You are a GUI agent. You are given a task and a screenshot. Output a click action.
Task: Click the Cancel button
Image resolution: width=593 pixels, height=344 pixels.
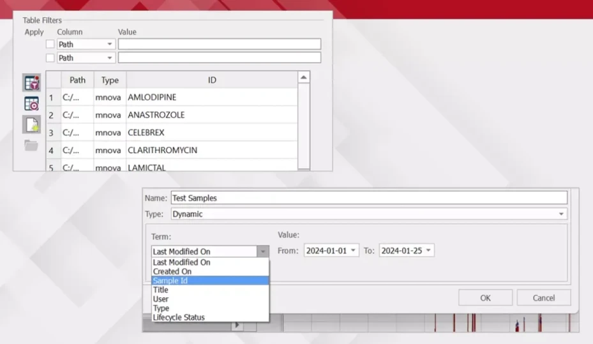[x=544, y=298]
